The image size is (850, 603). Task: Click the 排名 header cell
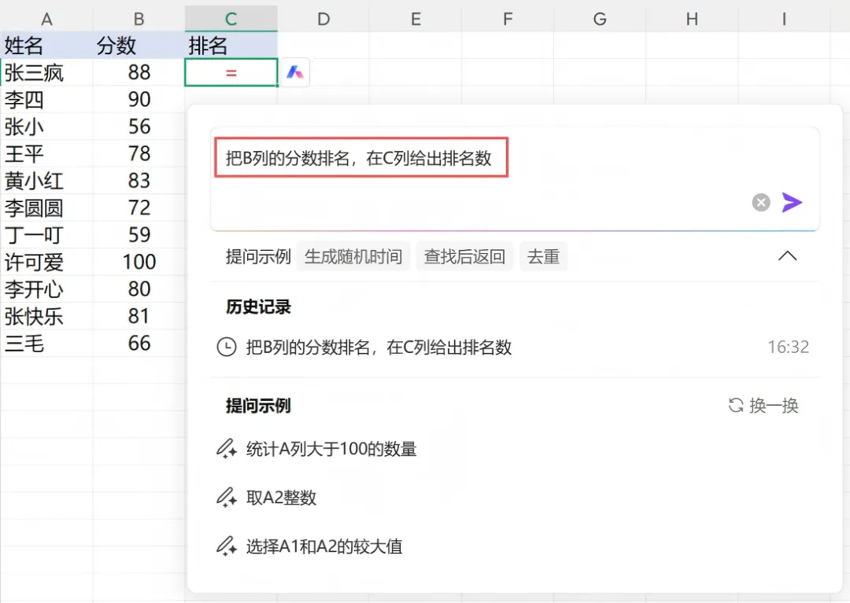[x=231, y=46]
